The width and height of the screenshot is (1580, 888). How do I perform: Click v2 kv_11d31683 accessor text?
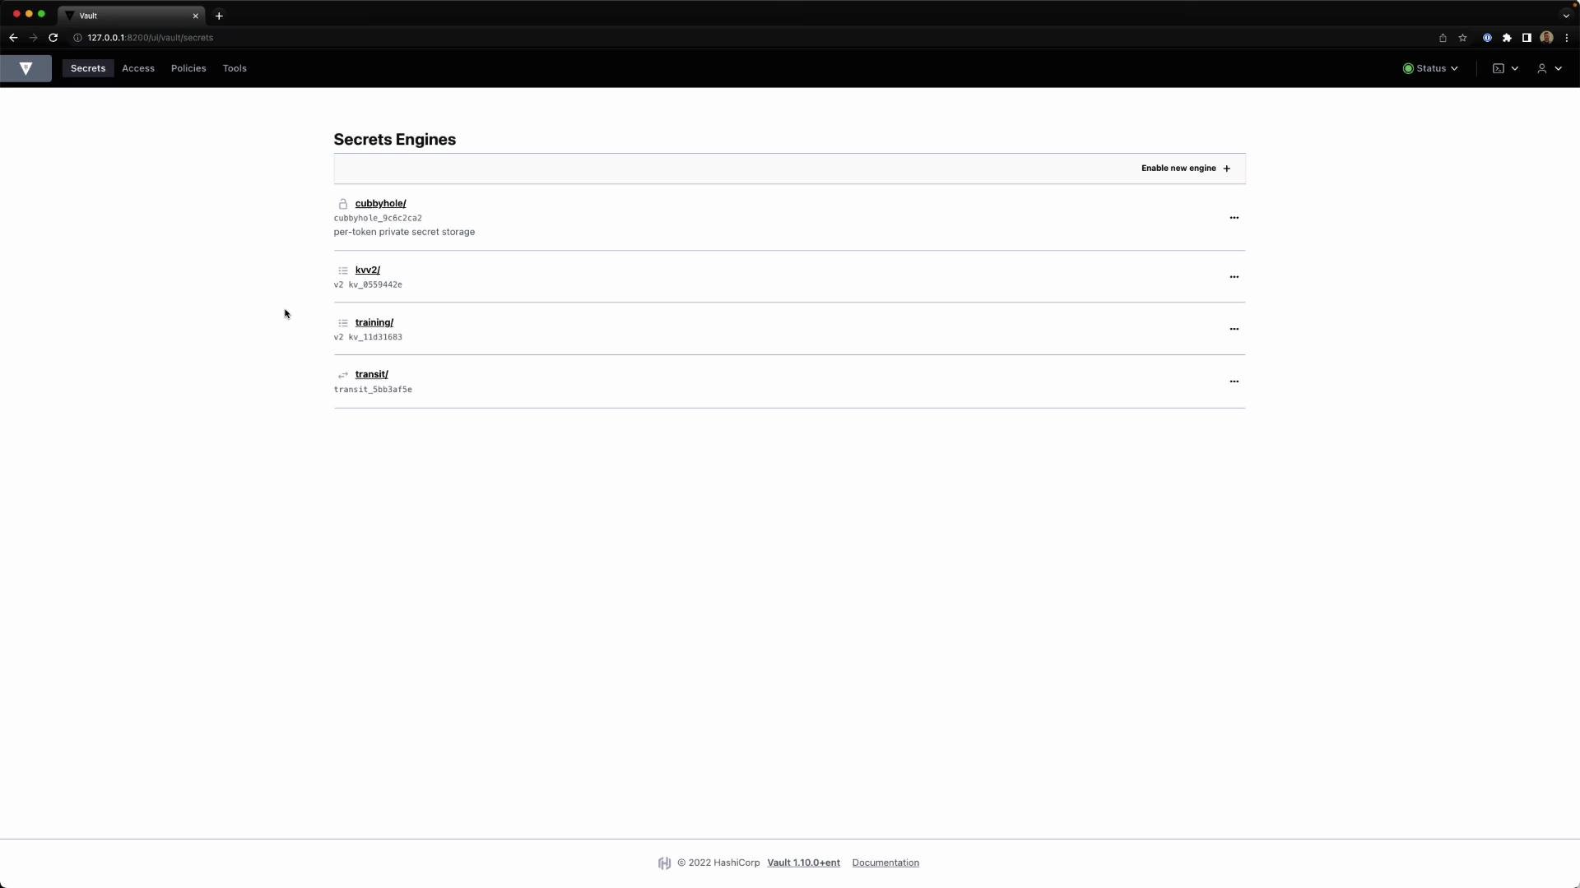point(368,337)
